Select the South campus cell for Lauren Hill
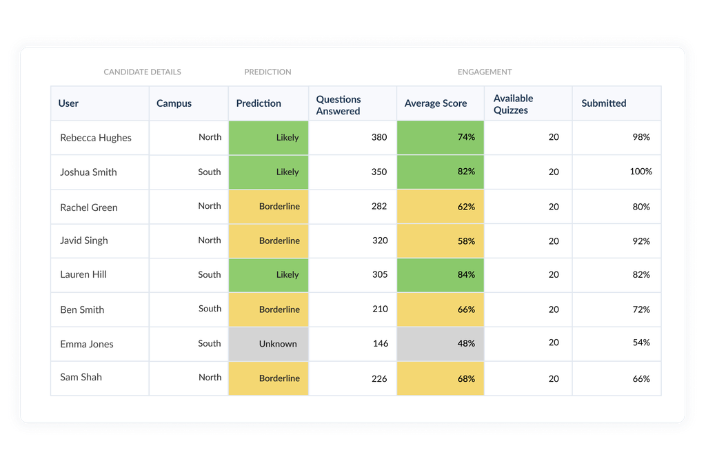 (x=210, y=275)
